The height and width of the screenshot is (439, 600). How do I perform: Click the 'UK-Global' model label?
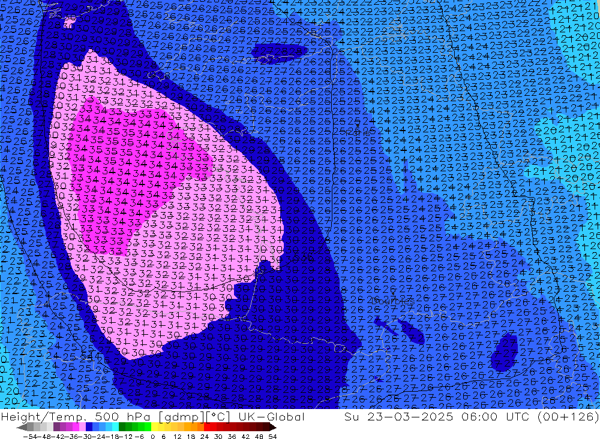[x=271, y=416]
